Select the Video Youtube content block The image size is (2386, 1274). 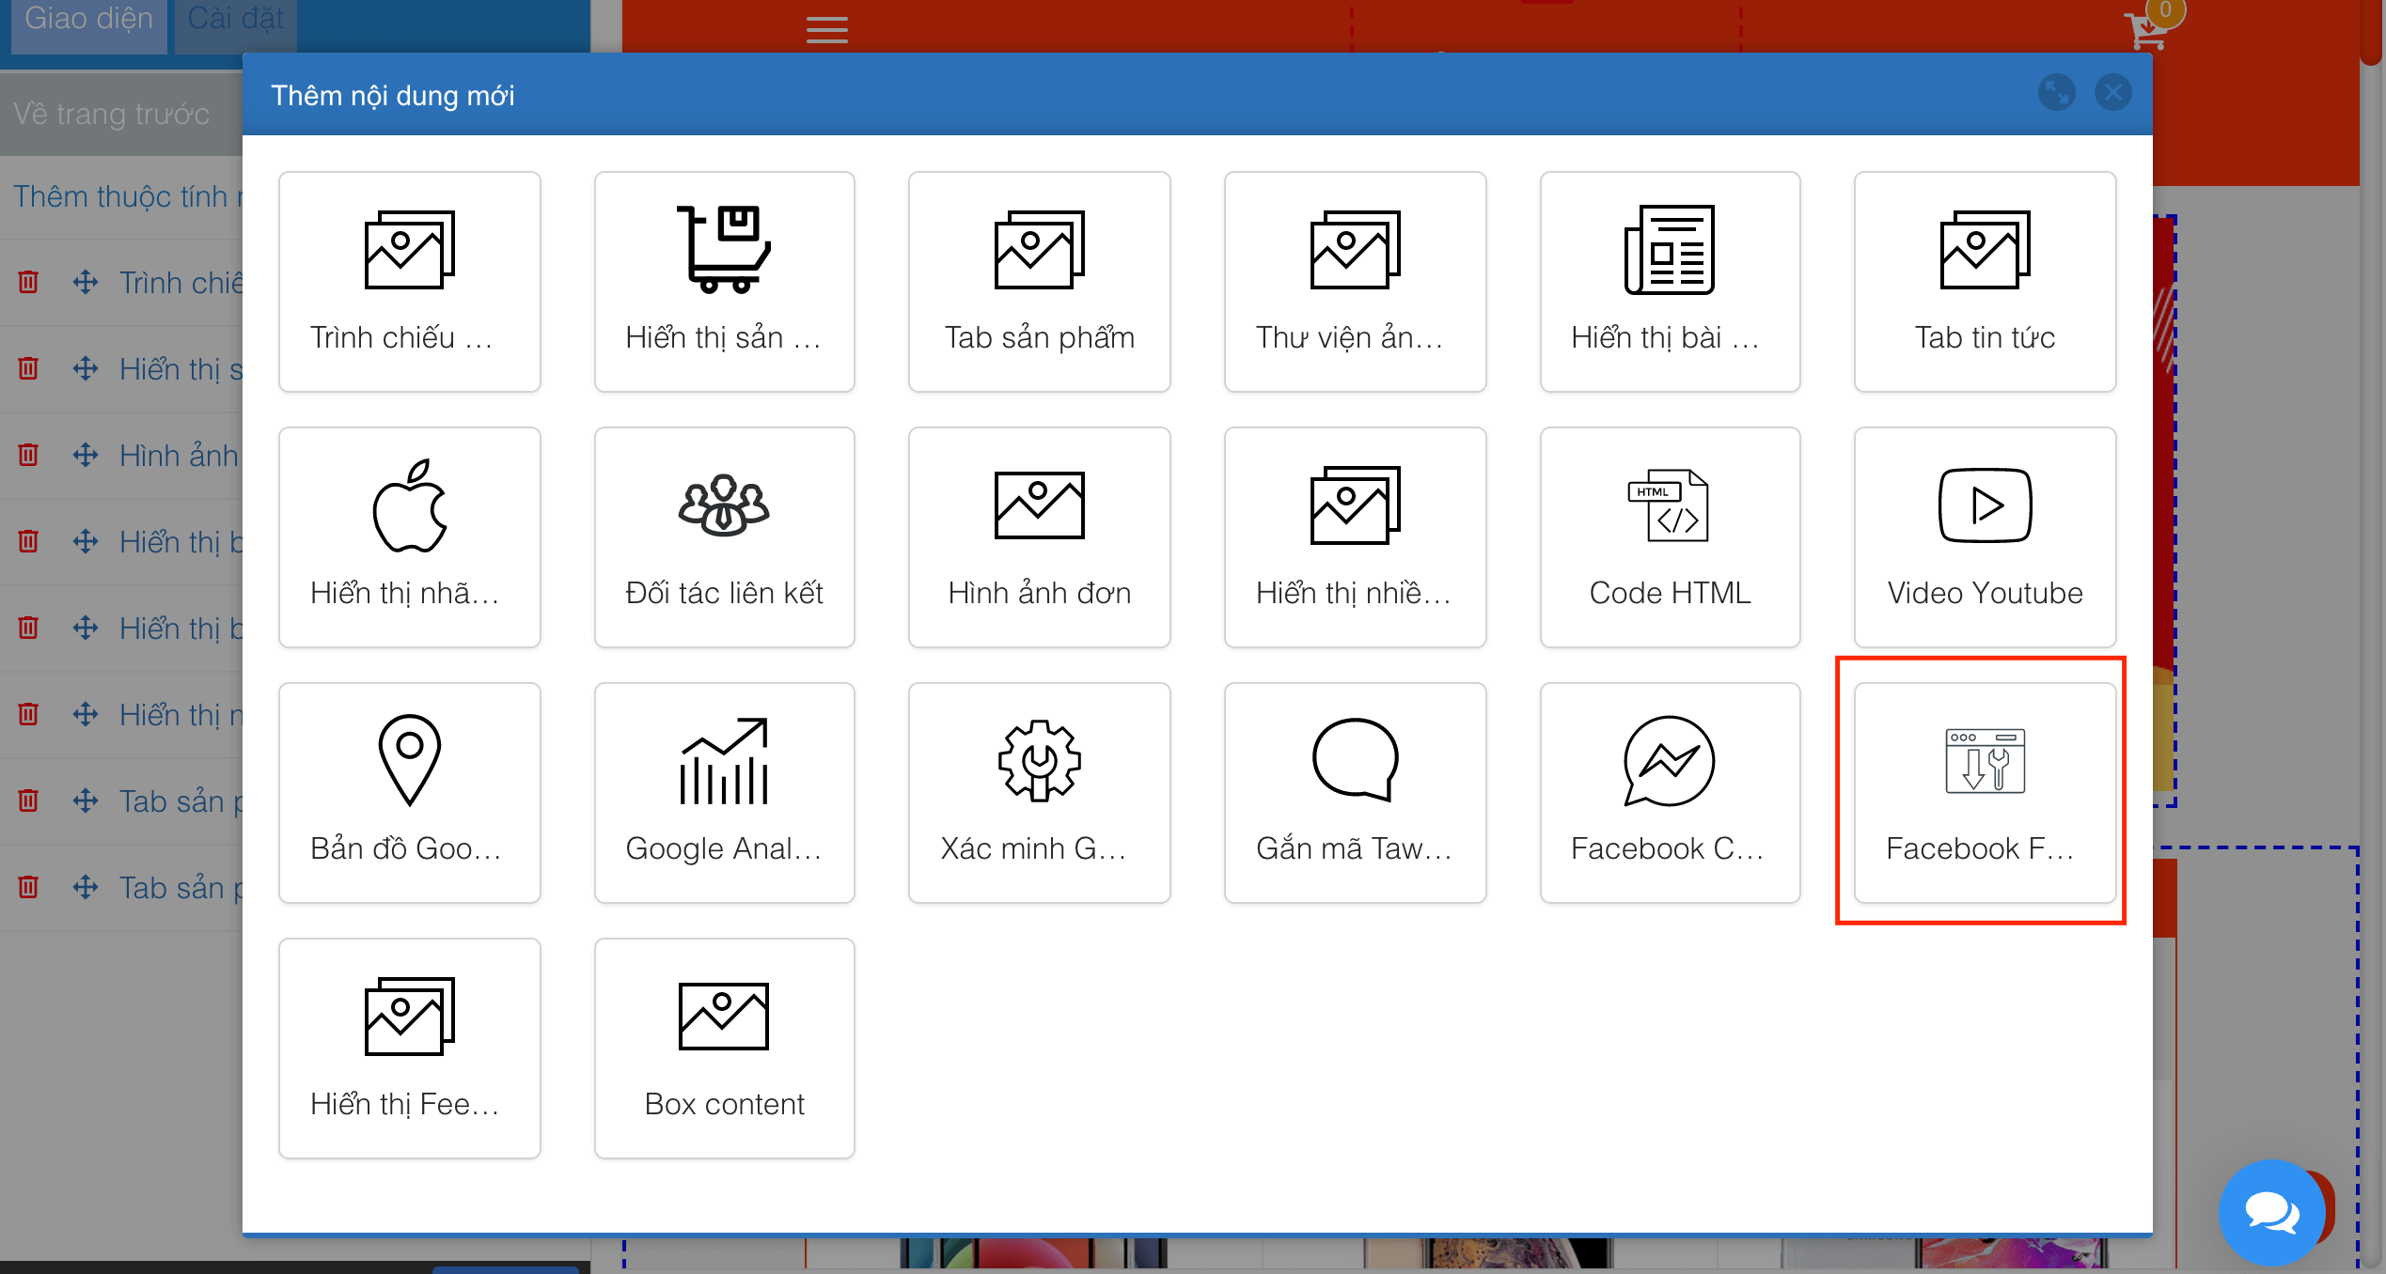point(1985,537)
